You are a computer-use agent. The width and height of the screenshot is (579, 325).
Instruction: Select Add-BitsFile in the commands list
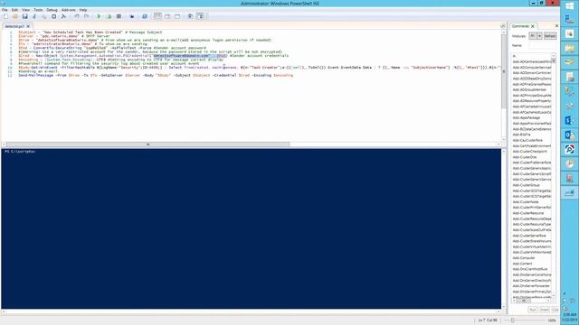pyautogui.click(x=521, y=135)
